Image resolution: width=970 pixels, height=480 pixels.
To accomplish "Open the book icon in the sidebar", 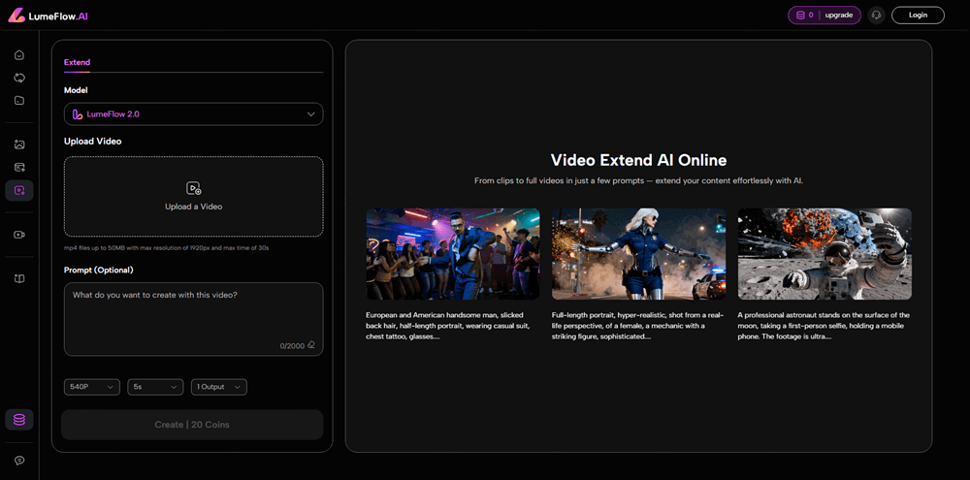I will [19, 278].
